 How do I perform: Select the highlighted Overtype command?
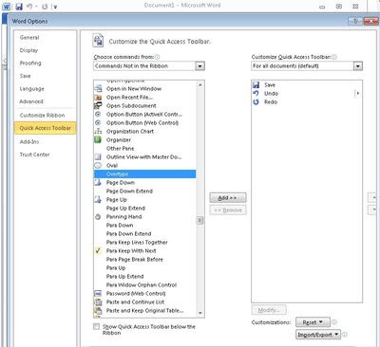(144, 174)
